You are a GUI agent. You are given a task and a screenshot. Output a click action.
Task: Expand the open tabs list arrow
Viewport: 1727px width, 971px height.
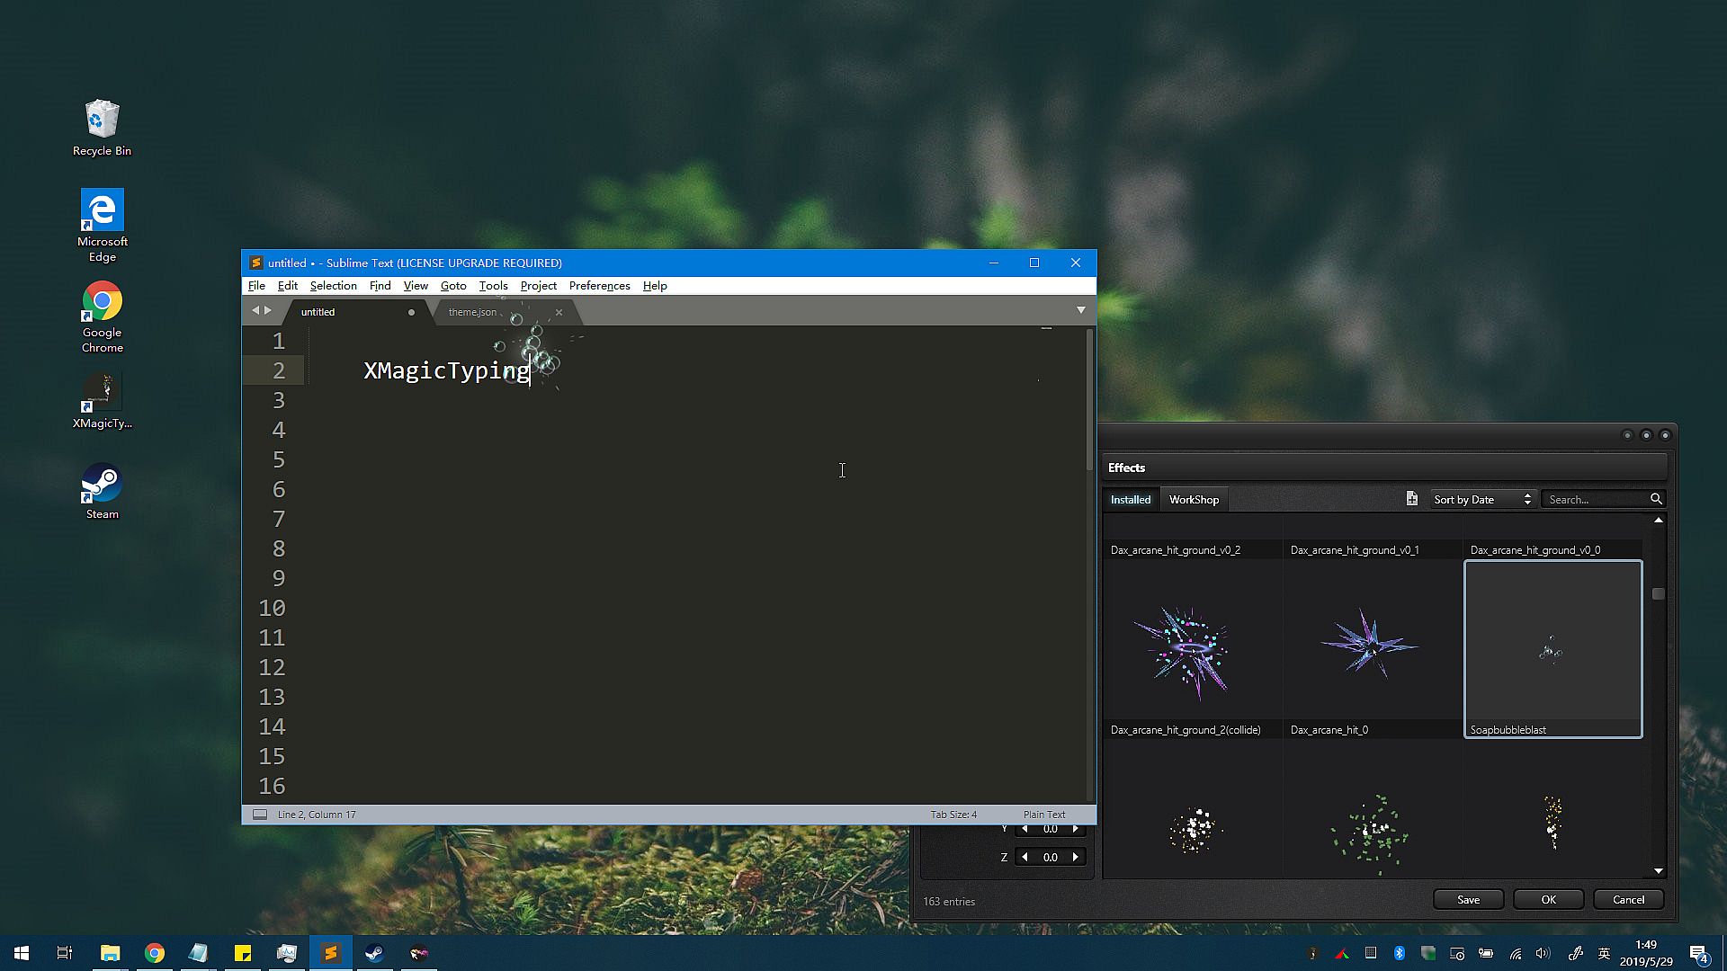pyautogui.click(x=1081, y=310)
